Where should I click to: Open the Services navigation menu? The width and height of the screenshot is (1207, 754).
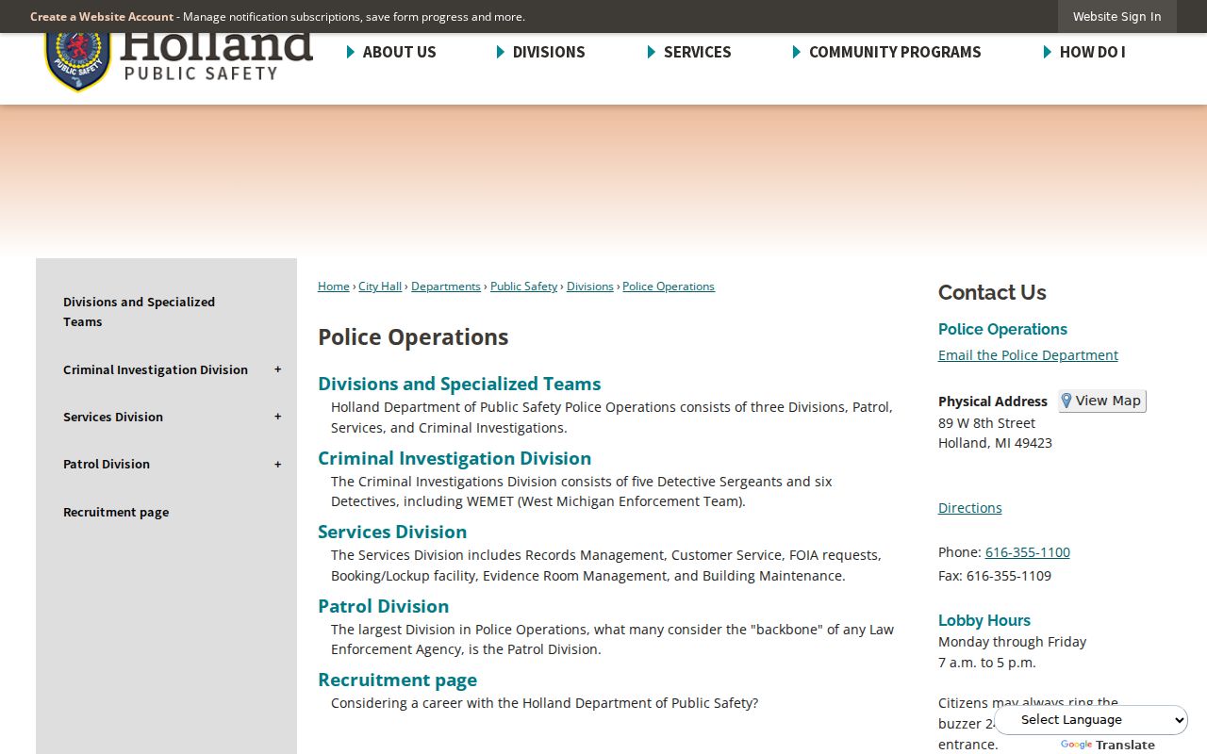click(689, 52)
